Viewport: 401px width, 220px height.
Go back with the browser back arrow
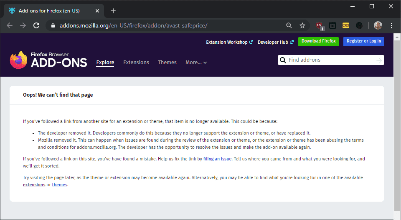[10, 25]
